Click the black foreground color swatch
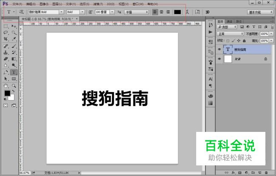Image resolution: width=276 pixels, height=176 pixels. (7, 93)
